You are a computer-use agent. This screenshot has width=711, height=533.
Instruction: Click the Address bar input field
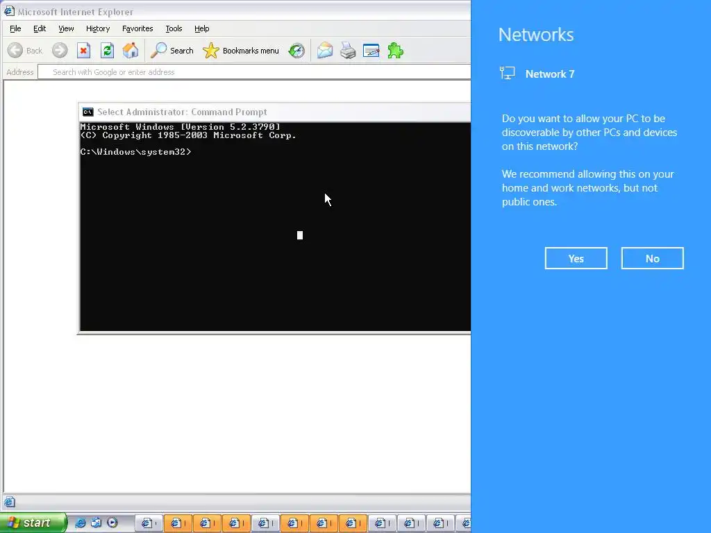coord(254,72)
